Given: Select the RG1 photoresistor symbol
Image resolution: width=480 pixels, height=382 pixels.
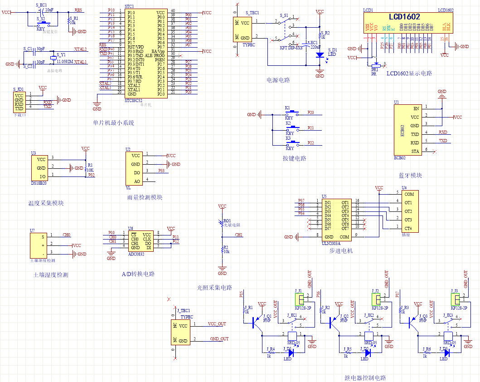Looking at the screenshot, I should pyautogui.click(x=222, y=223).
